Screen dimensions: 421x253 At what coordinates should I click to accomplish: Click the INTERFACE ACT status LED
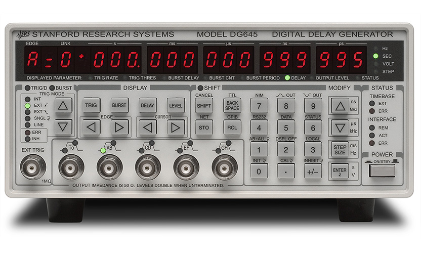[x=372, y=136]
